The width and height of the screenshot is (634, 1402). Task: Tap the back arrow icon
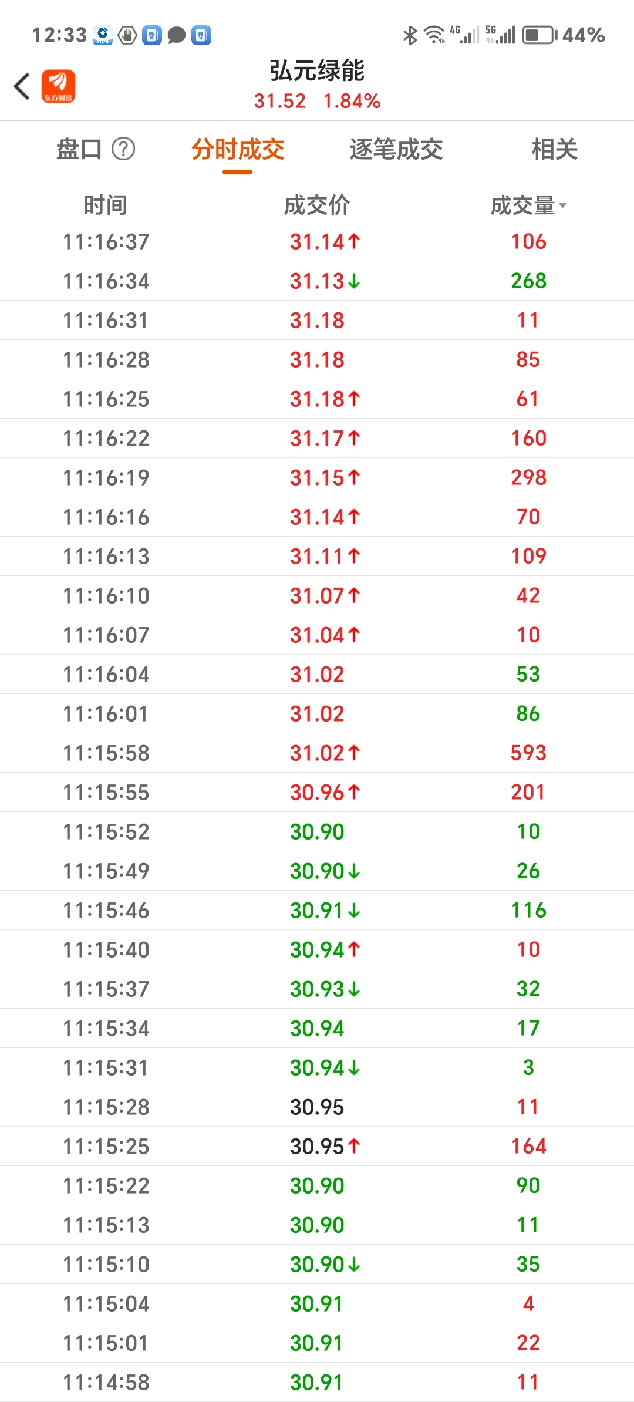[22, 86]
